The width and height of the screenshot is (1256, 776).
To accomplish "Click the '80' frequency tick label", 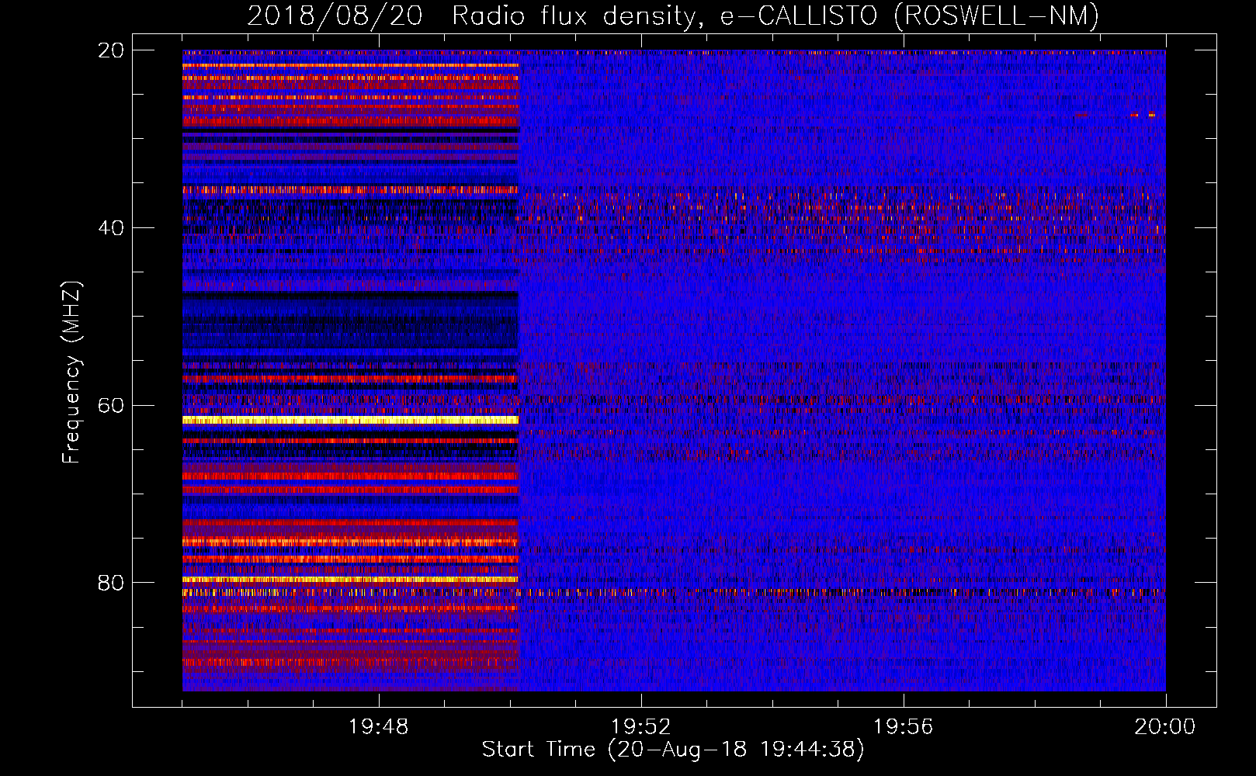I will 110,583.
